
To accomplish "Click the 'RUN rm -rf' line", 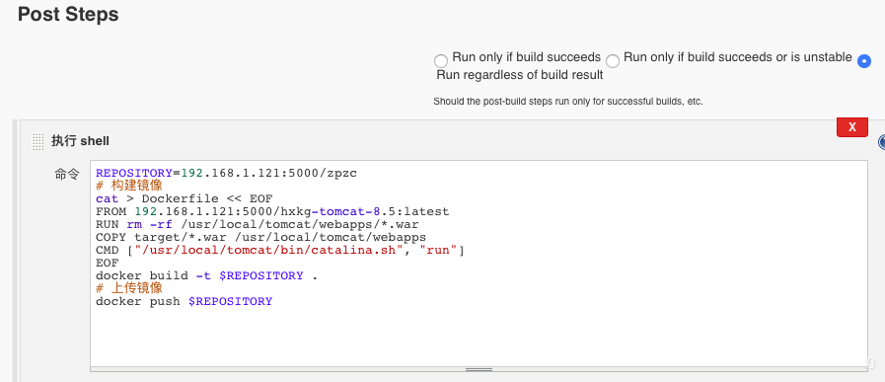I will tap(258, 224).
